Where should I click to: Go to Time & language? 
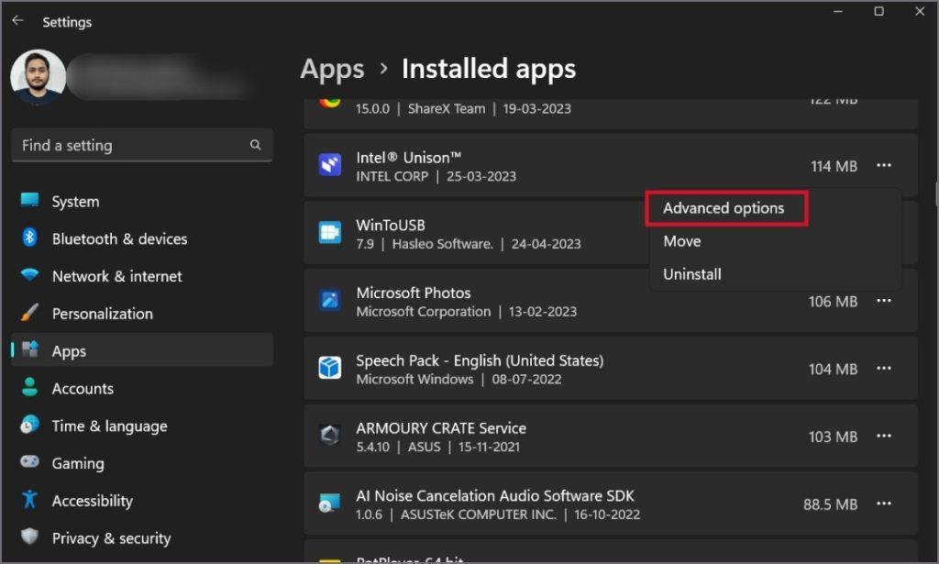[142, 426]
